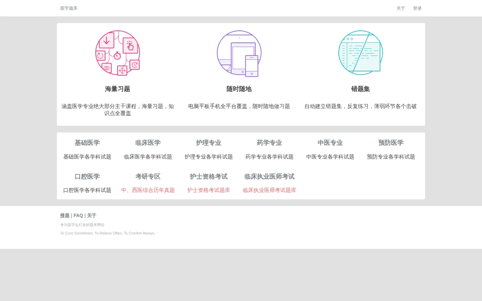
Task: Open the 预防医学 category
Action: click(x=391, y=143)
